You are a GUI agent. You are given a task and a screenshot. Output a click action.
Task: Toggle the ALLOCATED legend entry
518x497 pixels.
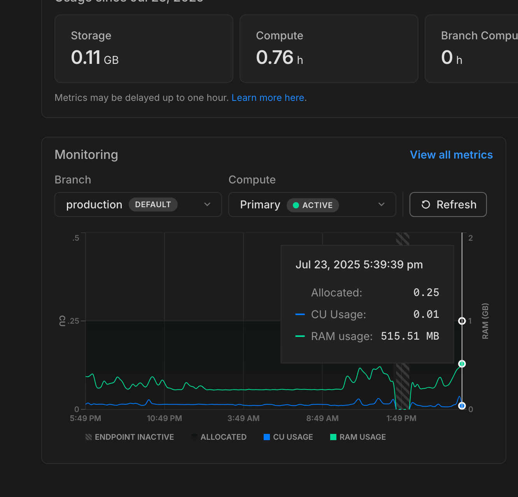[219, 437]
